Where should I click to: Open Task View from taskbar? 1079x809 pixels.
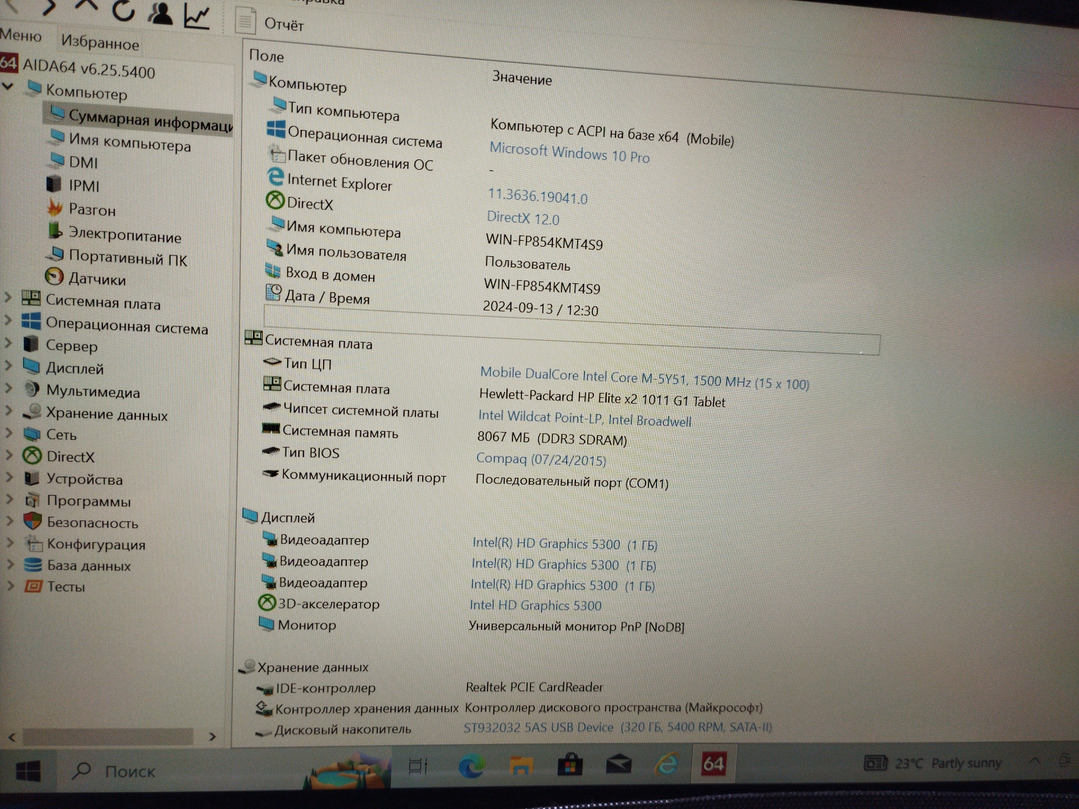418,765
